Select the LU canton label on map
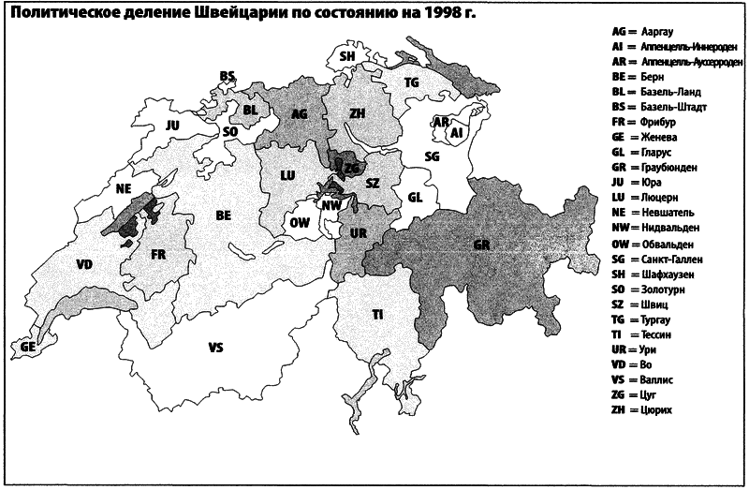 point(287,175)
